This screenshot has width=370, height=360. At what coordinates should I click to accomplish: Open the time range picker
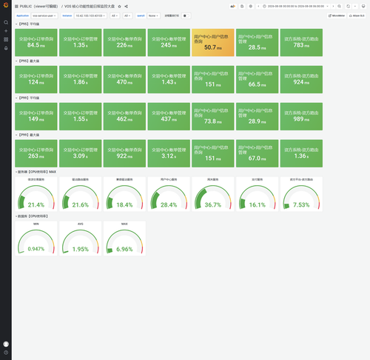[296, 6]
